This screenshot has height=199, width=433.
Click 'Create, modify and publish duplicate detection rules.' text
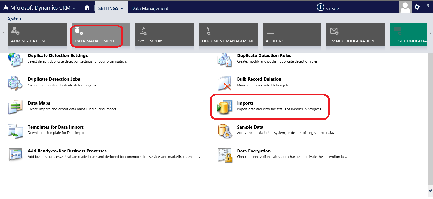(x=278, y=61)
